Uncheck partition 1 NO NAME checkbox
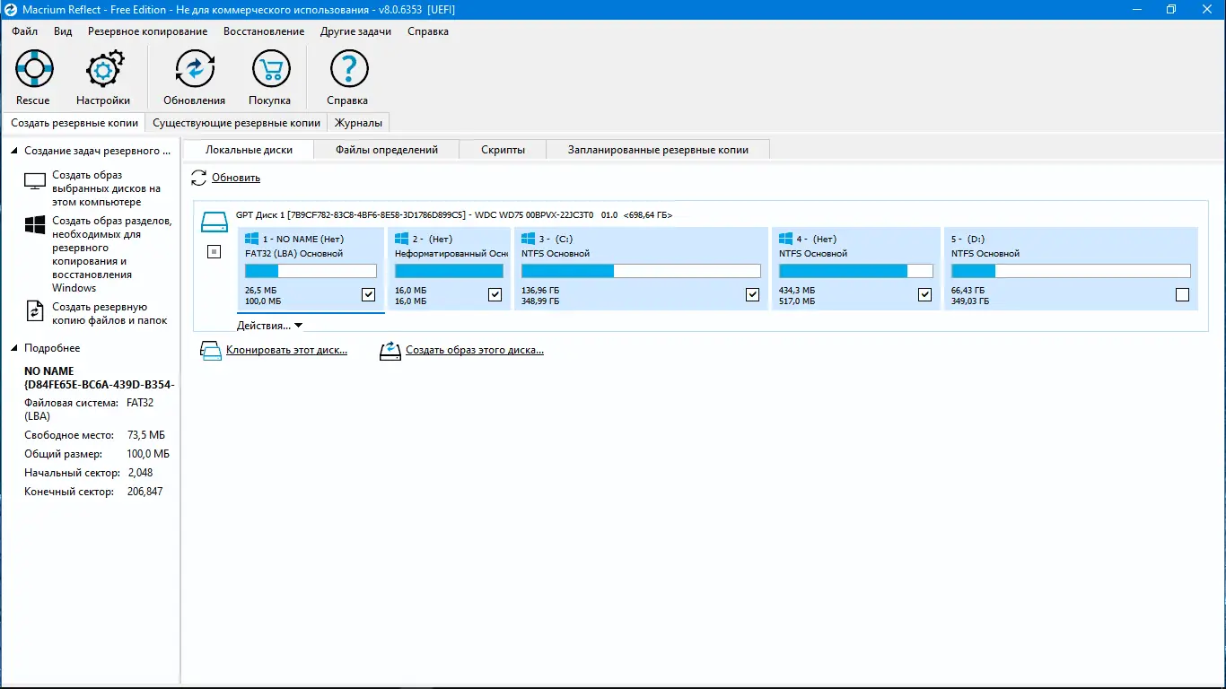This screenshot has width=1226, height=689. (x=368, y=294)
